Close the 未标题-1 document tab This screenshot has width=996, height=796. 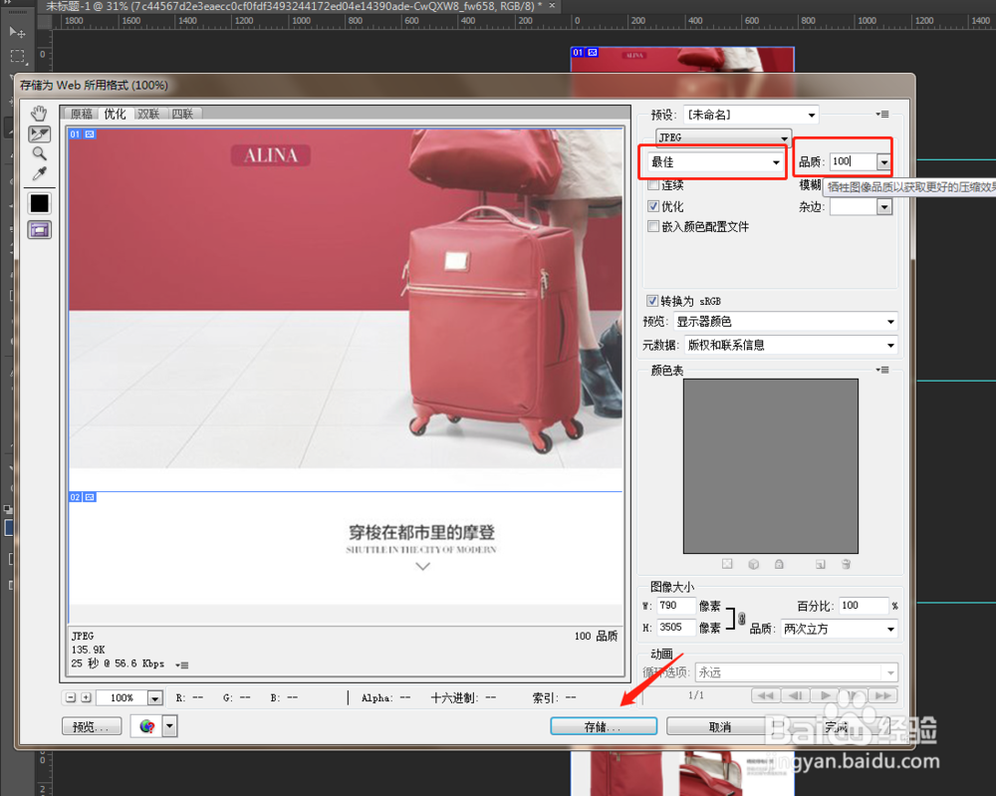[x=552, y=6]
